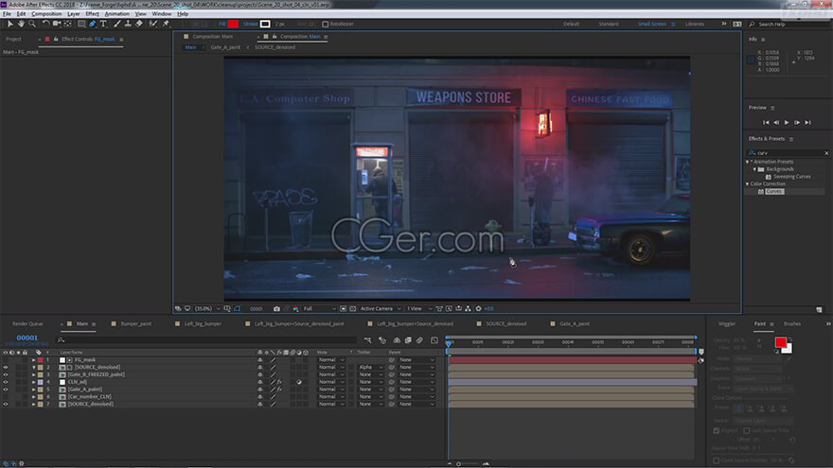Image resolution: width=833 pixels, height=468 pixels.
Task: Select the Pen tool
Action: tap(93, 24)
